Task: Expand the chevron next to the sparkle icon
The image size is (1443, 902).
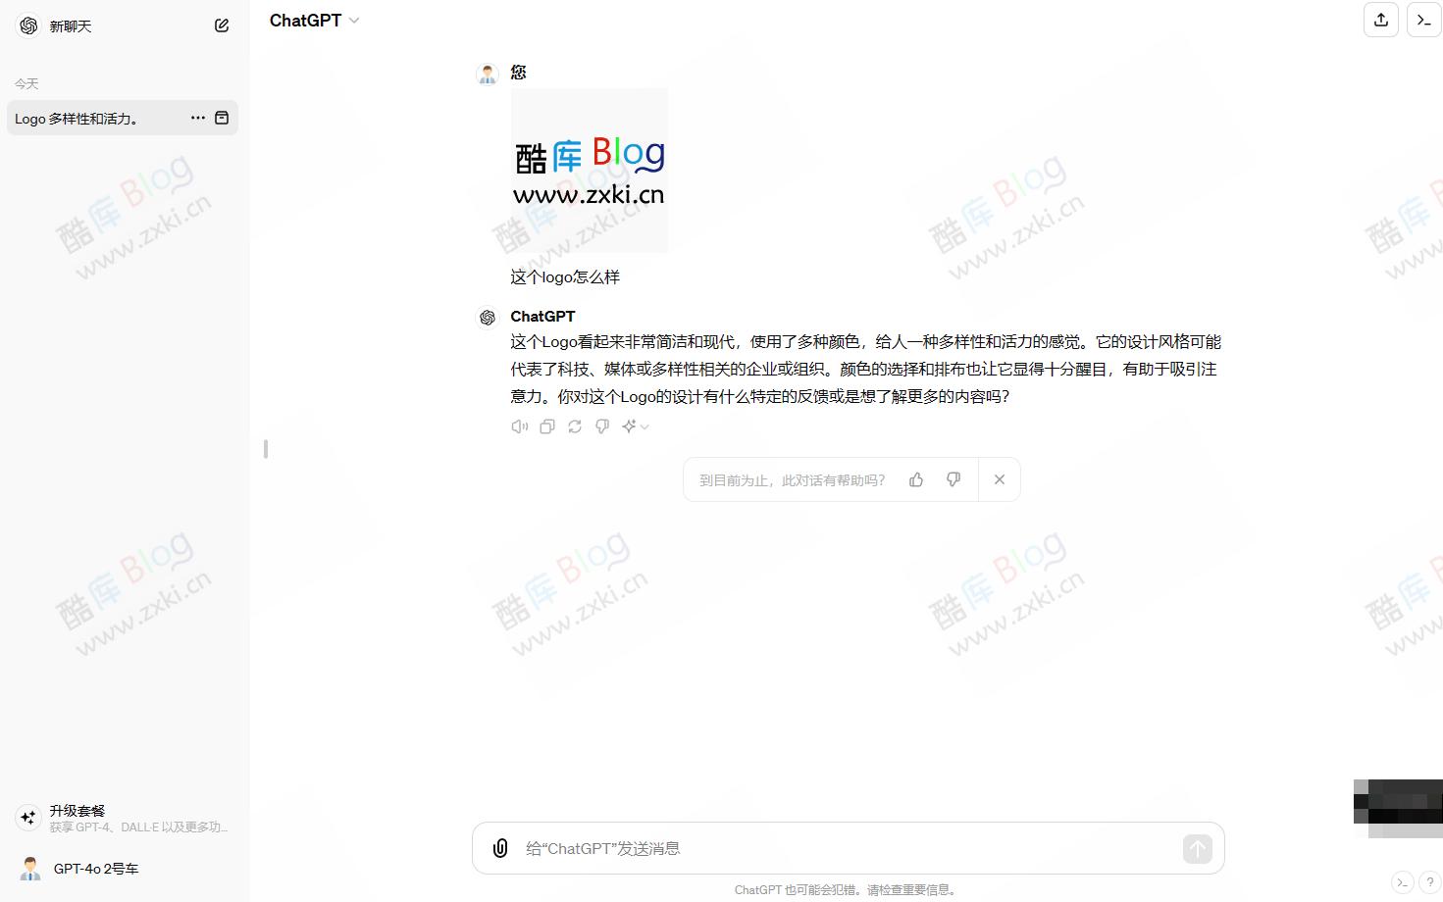Action: click(x=644, y=426)
